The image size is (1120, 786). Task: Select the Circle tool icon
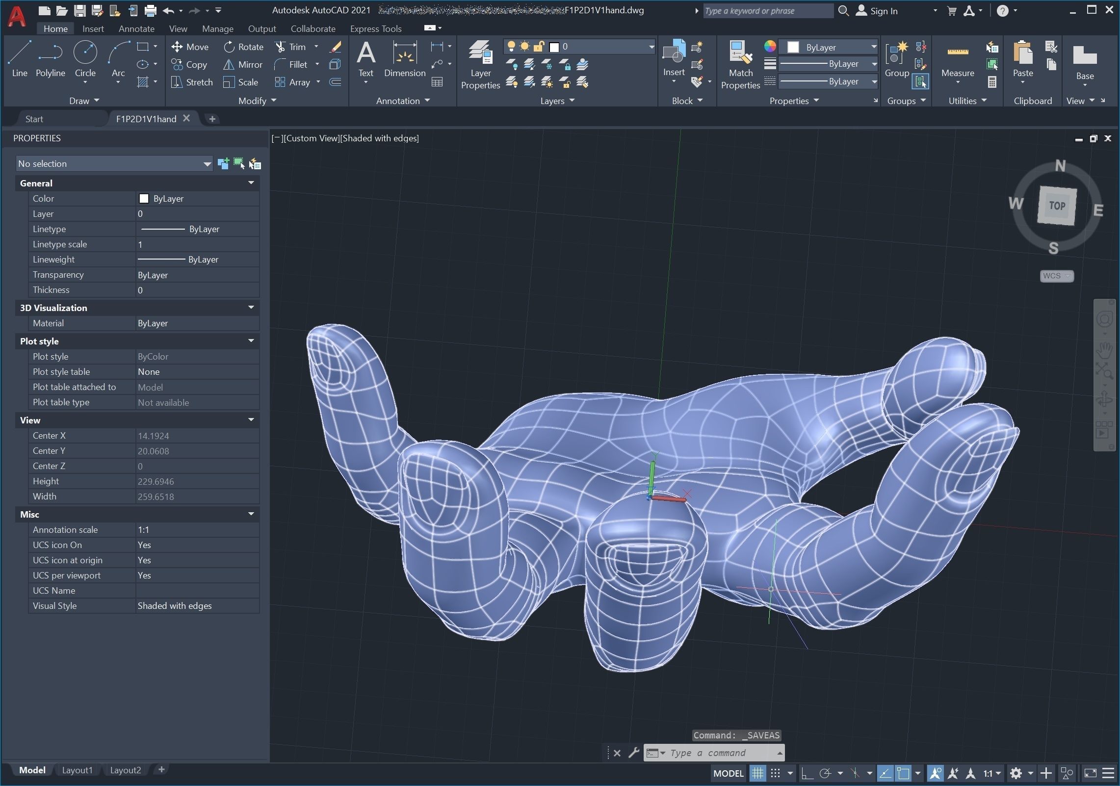[x=85, y=53]
